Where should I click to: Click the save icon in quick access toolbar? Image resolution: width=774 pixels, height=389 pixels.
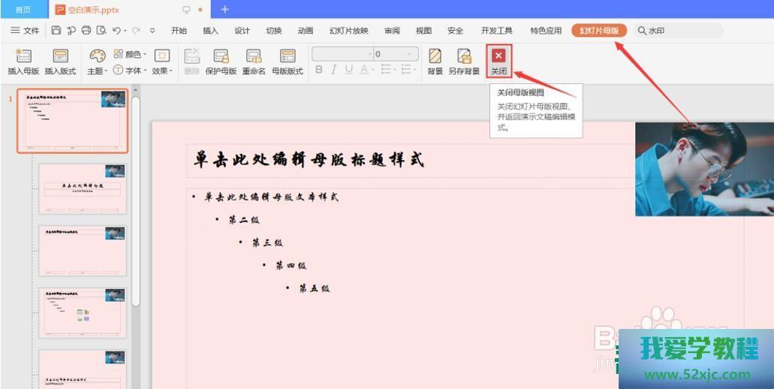56,31
